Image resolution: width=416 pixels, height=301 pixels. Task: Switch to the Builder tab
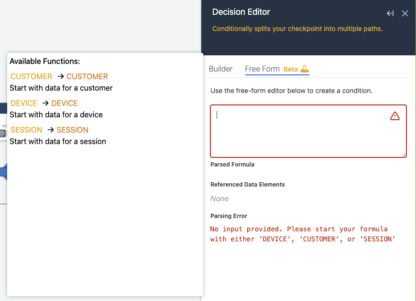[x=220, y=69]
